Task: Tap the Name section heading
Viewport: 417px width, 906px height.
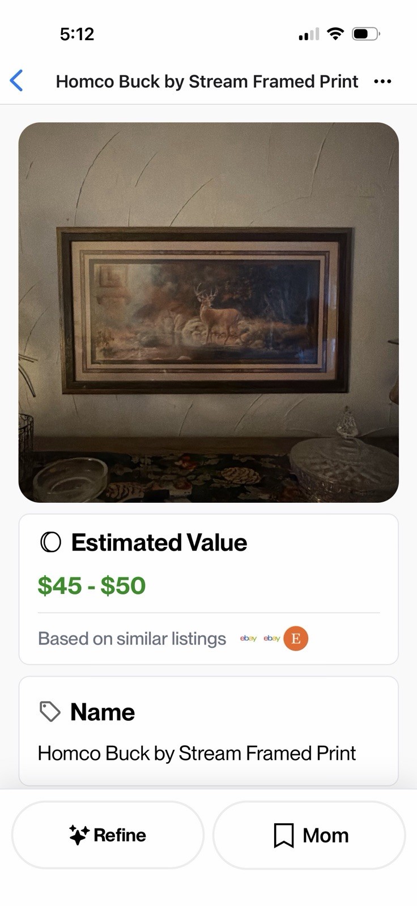Action: [103, 712]
